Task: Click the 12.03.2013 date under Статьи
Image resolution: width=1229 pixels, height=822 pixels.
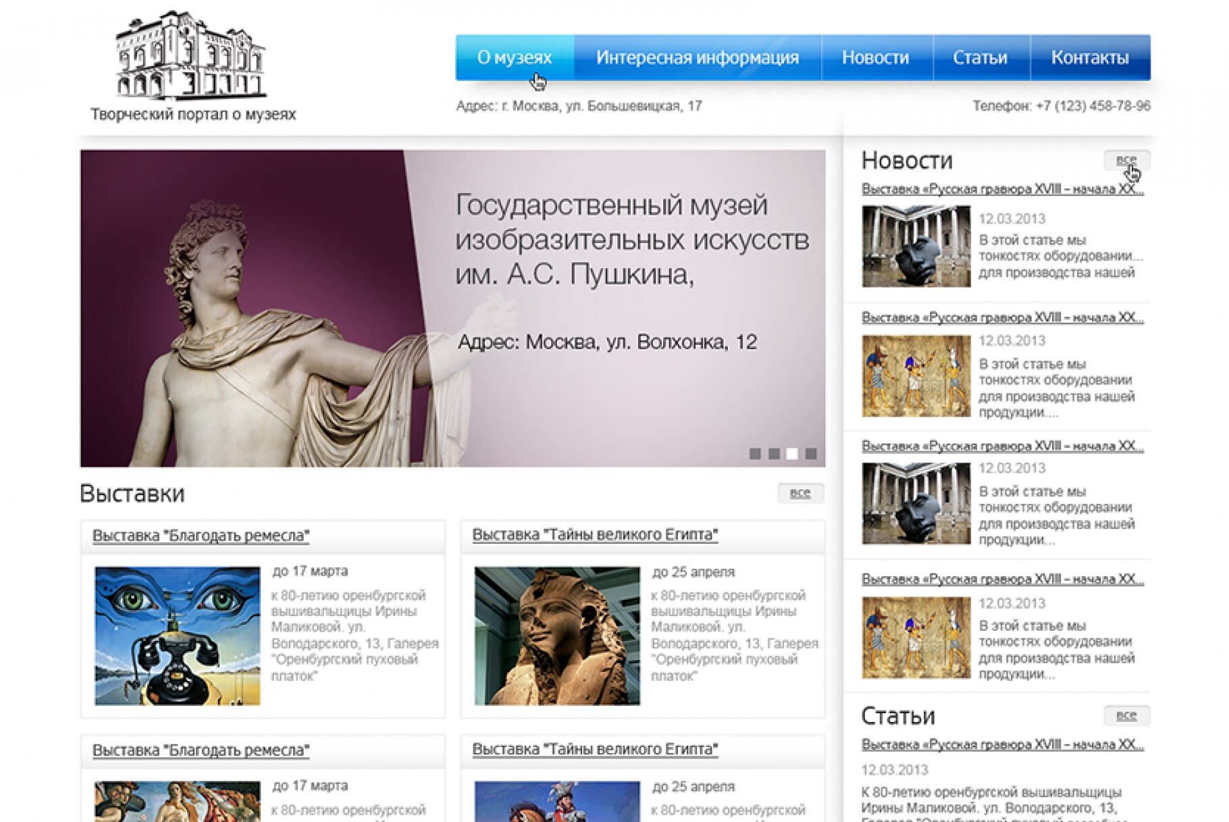Action: coord(895,770)
